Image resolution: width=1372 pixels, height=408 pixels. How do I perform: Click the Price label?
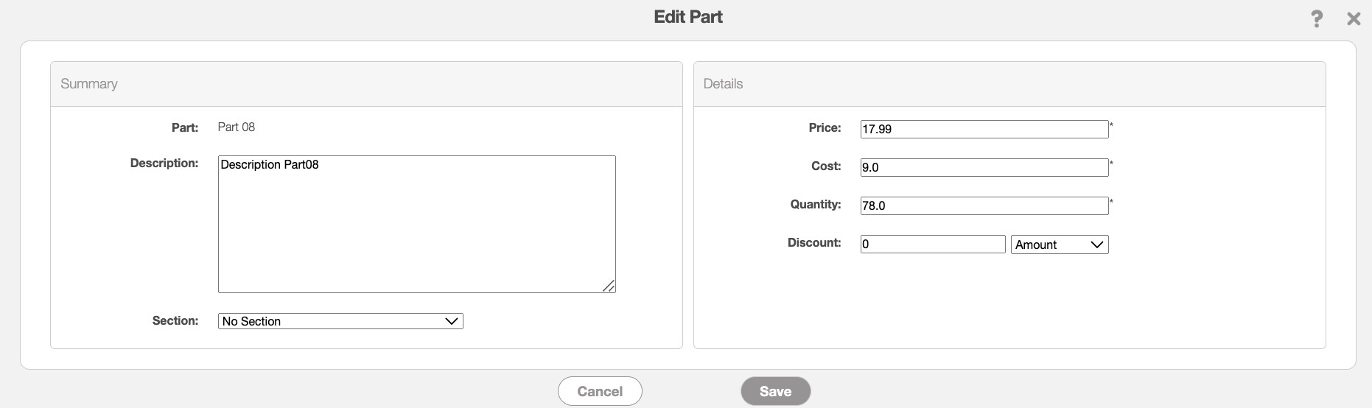825,128
